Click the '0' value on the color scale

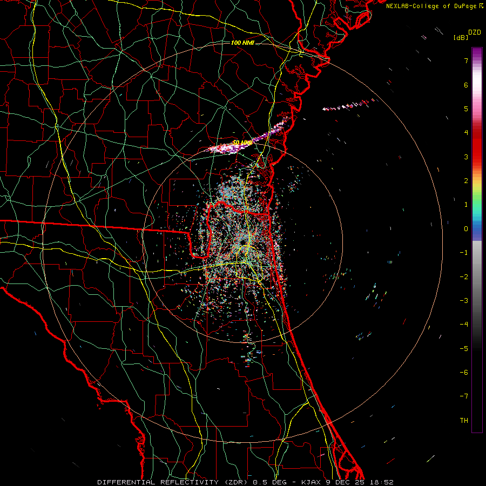tap(466, 229)
